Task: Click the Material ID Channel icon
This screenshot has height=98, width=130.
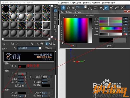Action: coord(37,44)
